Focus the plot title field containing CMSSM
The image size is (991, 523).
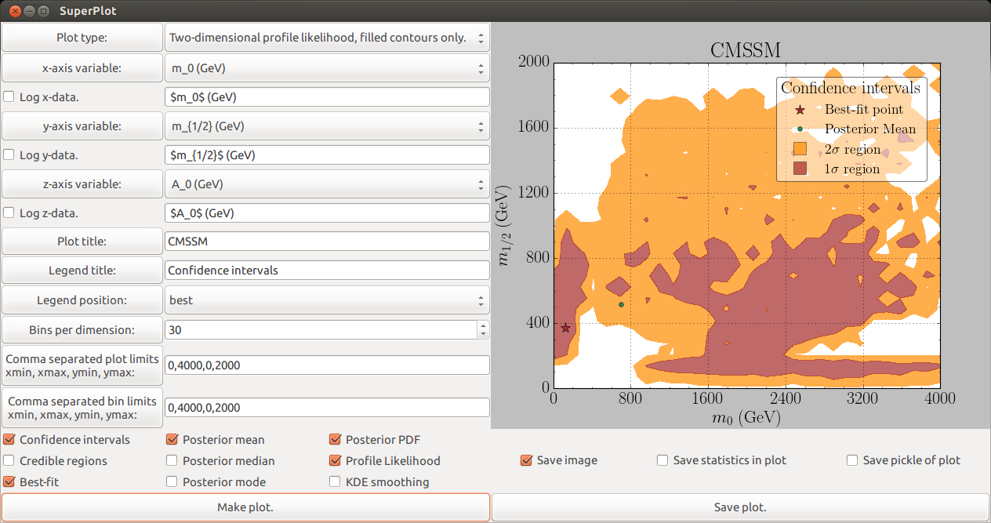327,242
